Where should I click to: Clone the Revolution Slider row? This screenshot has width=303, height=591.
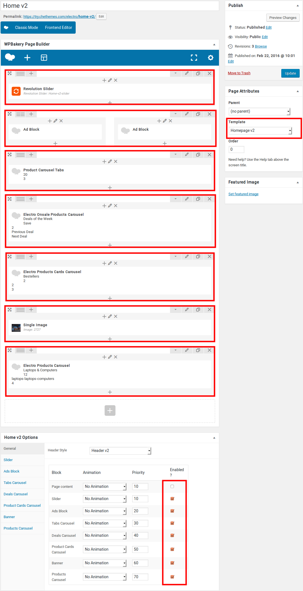pos(198,73)
